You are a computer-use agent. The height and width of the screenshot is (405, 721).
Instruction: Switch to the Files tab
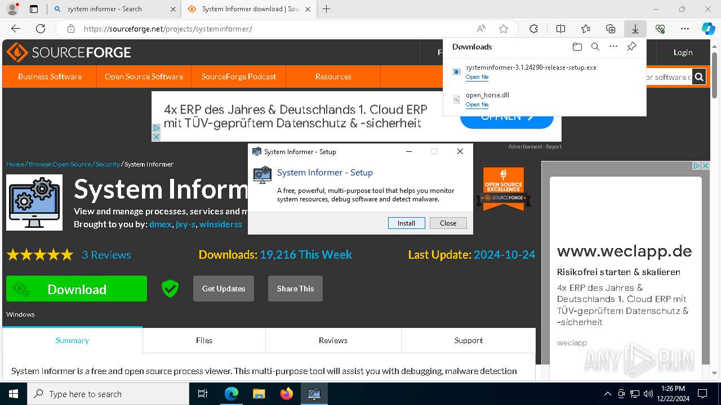point(204,340)
